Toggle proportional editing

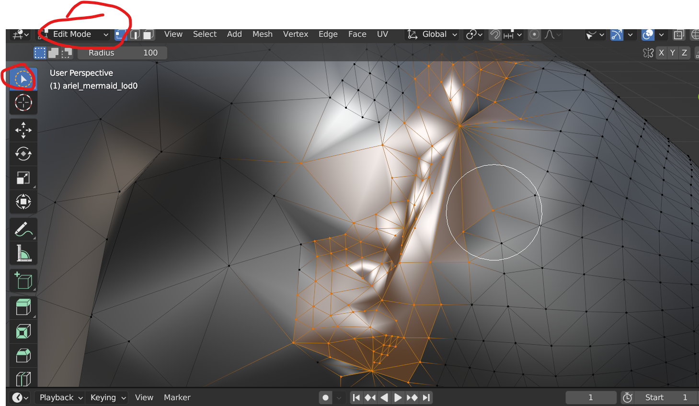tap(534, 34)
